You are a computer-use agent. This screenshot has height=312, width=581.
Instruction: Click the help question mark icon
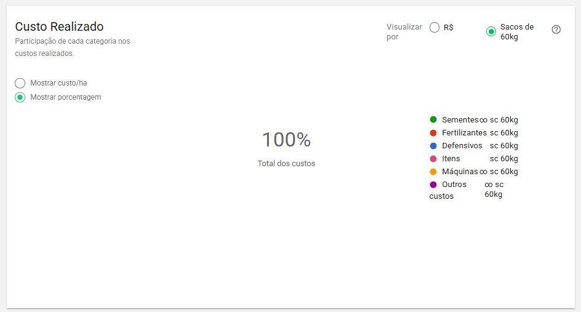click(556, 30)
